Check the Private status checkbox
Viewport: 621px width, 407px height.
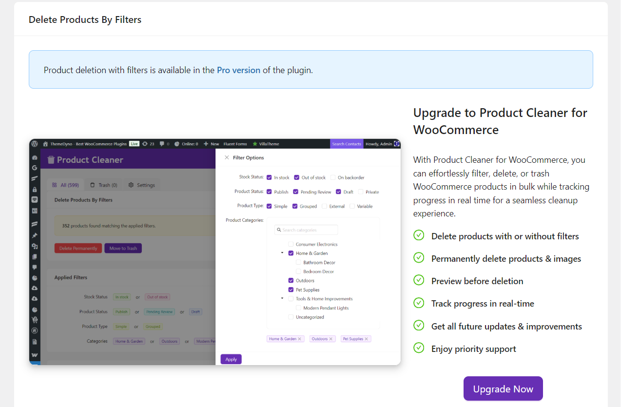point(361,192)
